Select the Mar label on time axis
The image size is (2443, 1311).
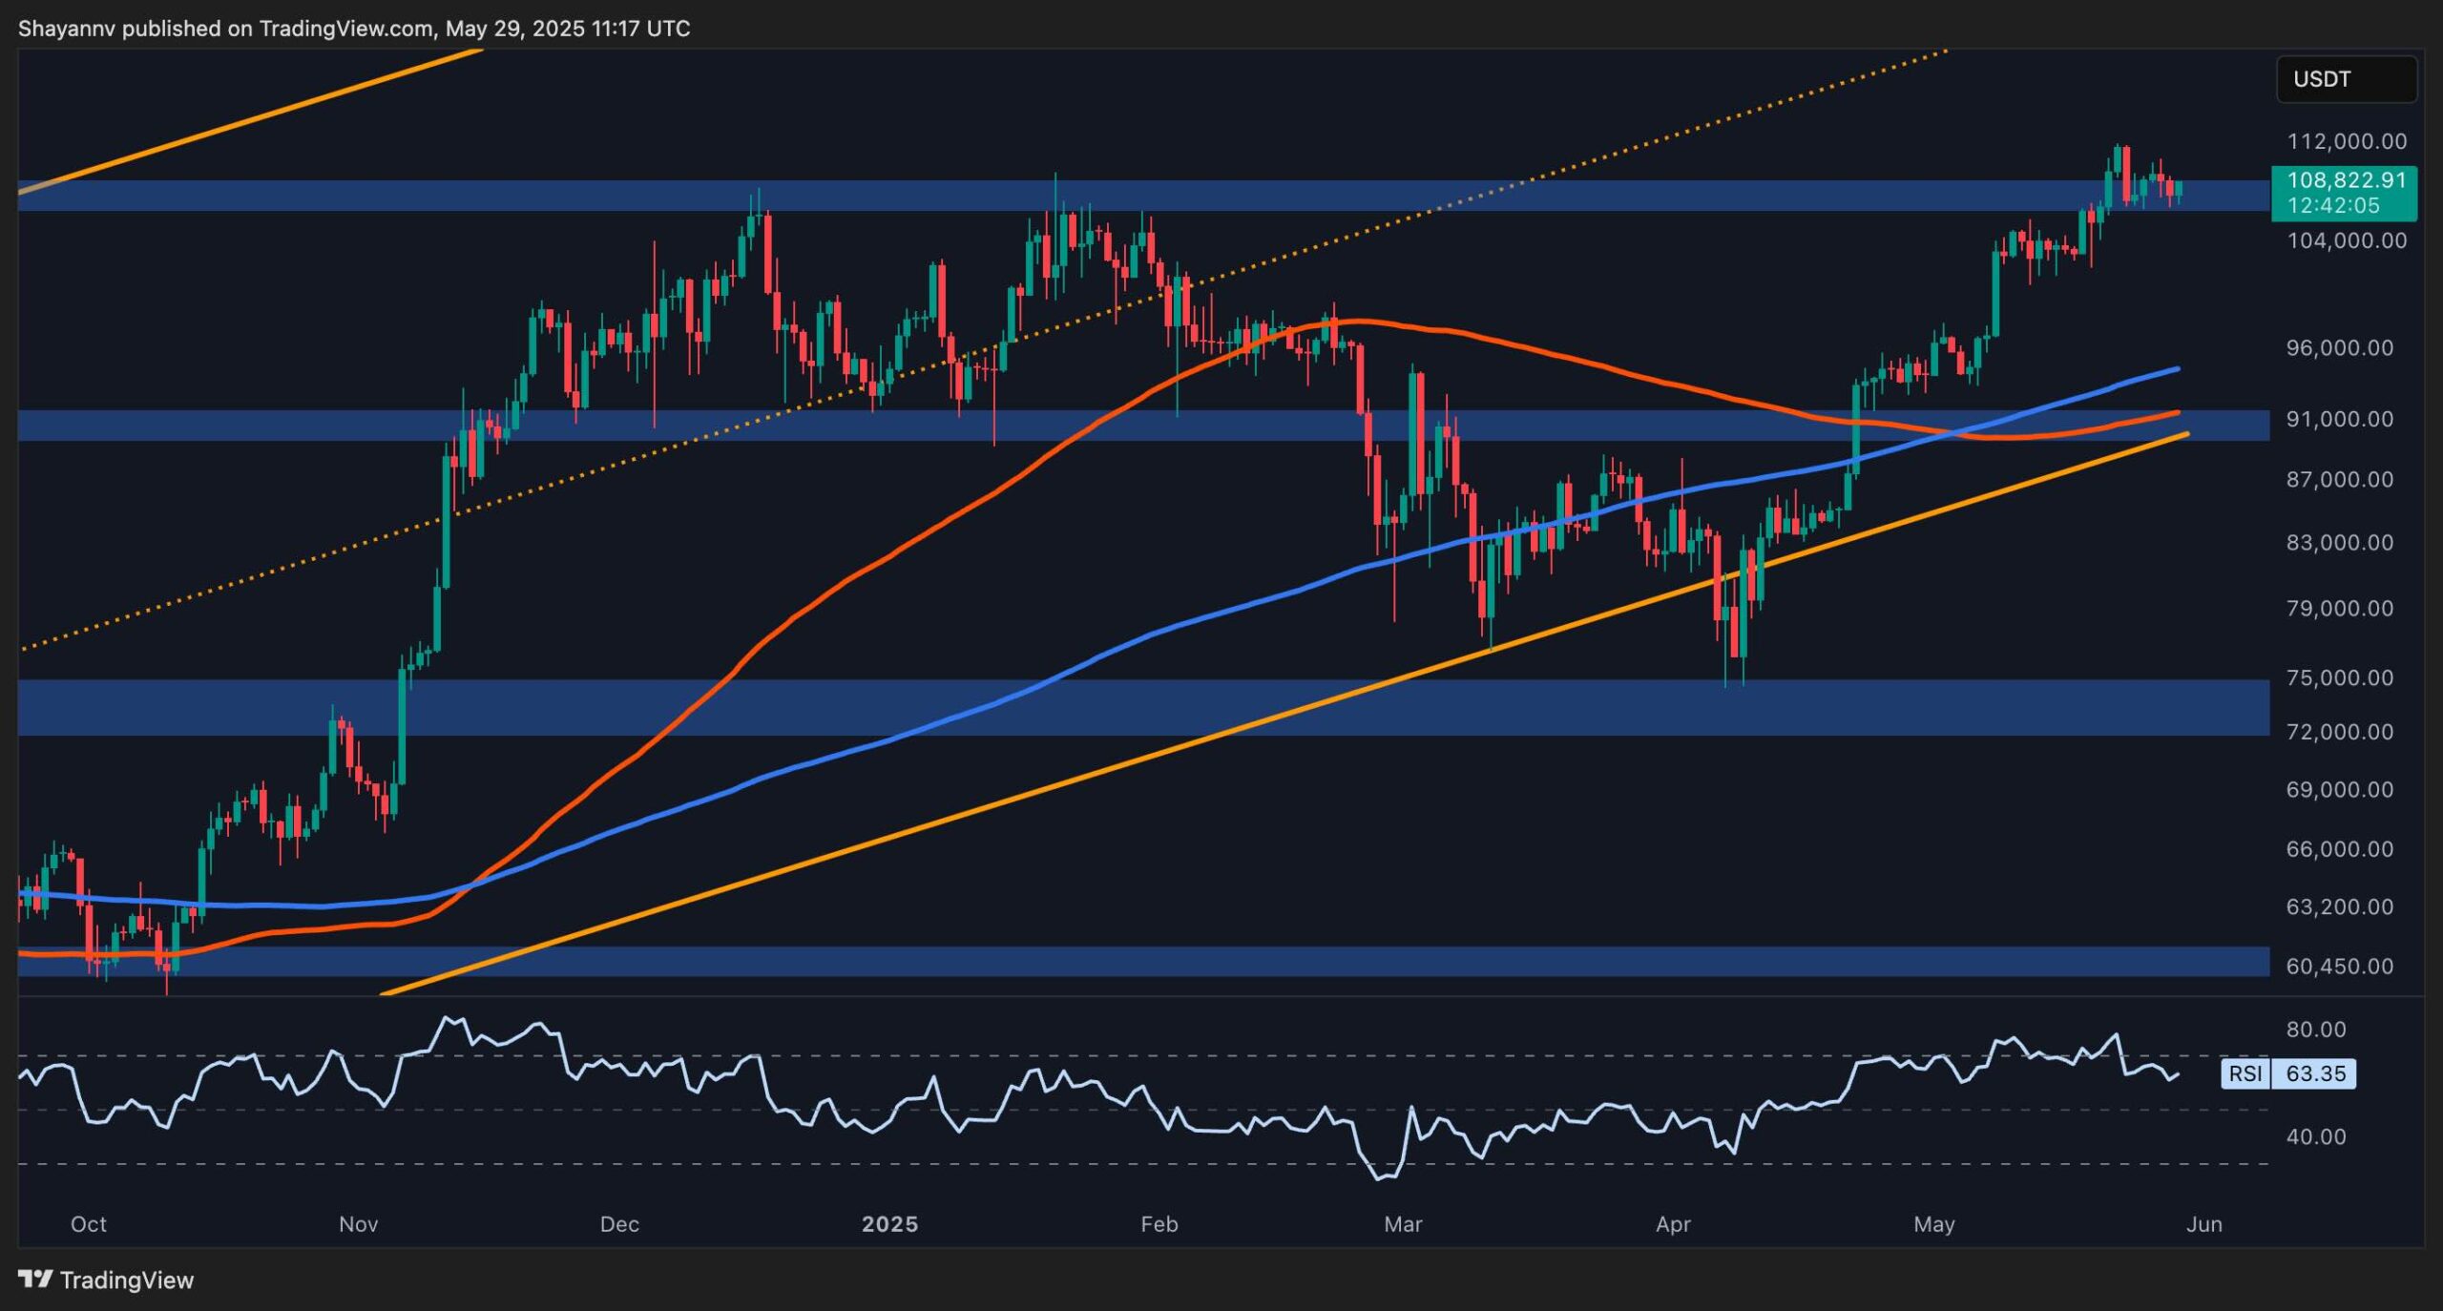tap(1403, 1224)
